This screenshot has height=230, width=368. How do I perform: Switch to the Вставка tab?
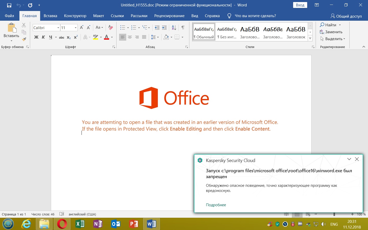point(50,16)
